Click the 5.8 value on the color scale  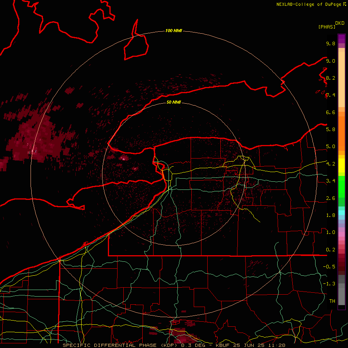tap(331, 130)
